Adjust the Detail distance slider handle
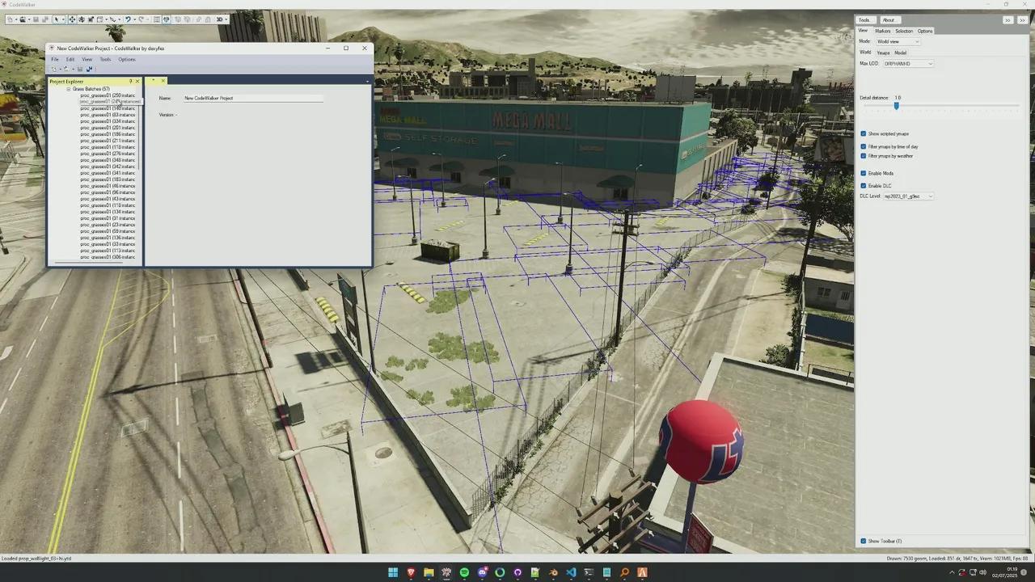The image size is (1035, 582). pyautogui.click(x=896, y=106)
